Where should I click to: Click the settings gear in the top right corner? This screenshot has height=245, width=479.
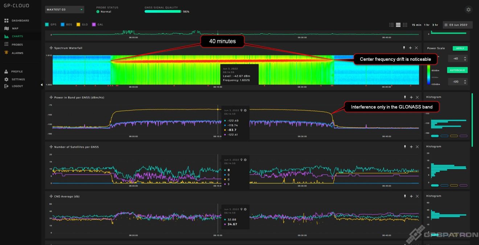[x=468, y=9]
